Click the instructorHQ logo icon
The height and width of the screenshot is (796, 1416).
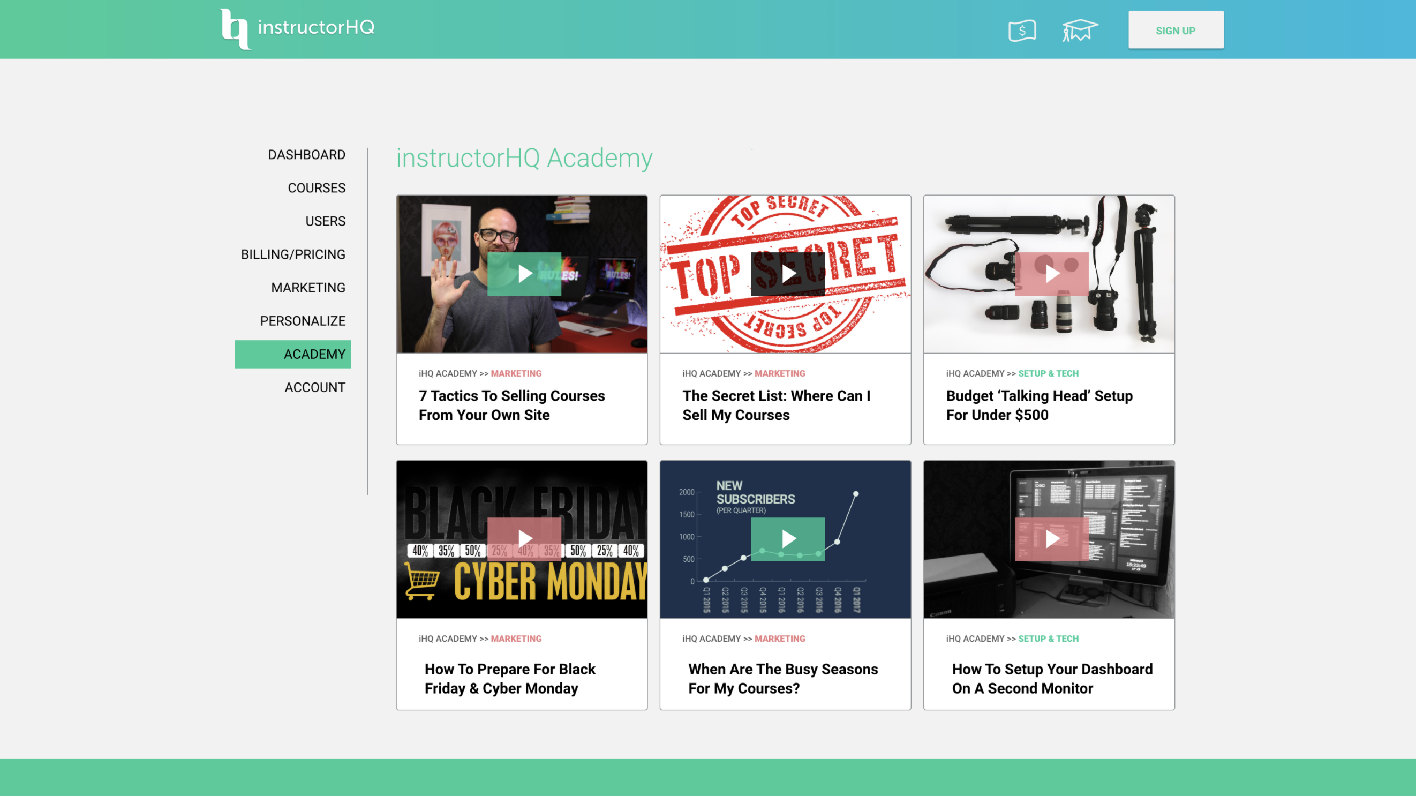(235, 28)
